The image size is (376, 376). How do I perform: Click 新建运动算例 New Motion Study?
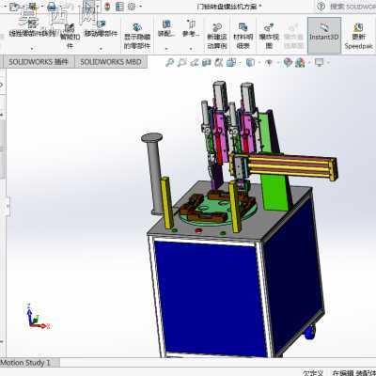217,36
